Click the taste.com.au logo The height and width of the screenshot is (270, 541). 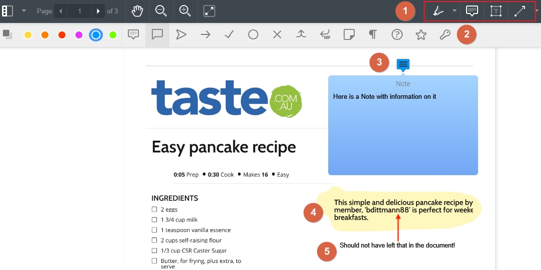point(227,98)
